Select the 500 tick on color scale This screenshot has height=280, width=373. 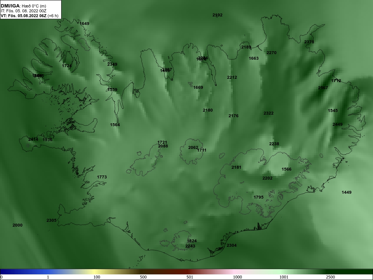coord(143,277)
